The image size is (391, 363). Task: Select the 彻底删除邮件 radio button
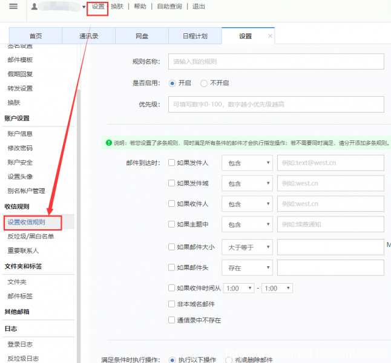229,360
